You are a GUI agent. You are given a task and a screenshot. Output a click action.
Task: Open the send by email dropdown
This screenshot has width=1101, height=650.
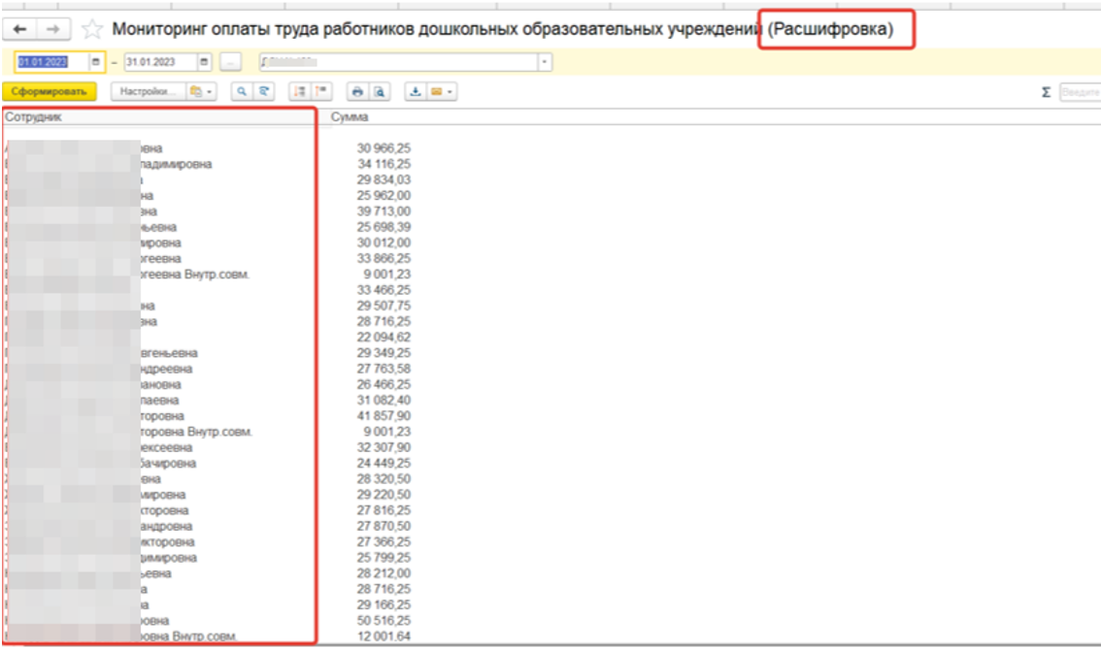pyautogui.click(x=440, y=91)
